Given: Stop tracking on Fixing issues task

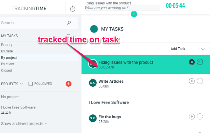Looking at the screenshot, I should [192, 62].
